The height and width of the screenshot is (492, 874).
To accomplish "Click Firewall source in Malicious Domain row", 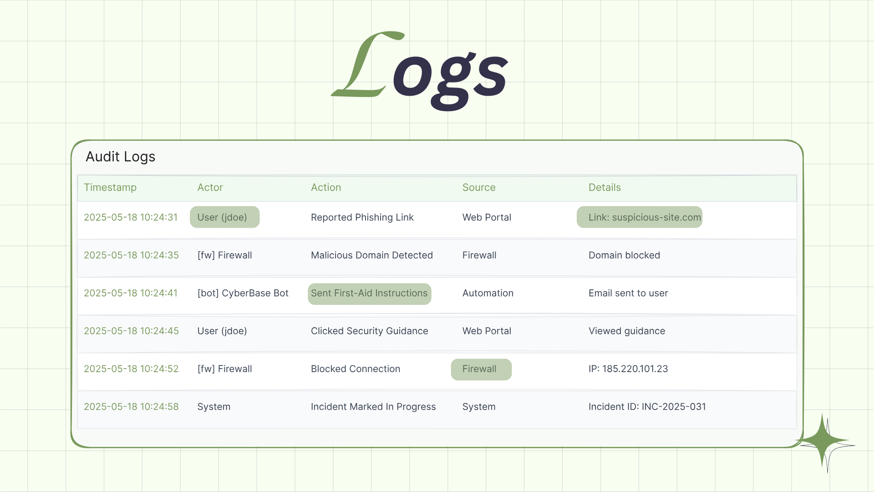I will click(479, 255).
